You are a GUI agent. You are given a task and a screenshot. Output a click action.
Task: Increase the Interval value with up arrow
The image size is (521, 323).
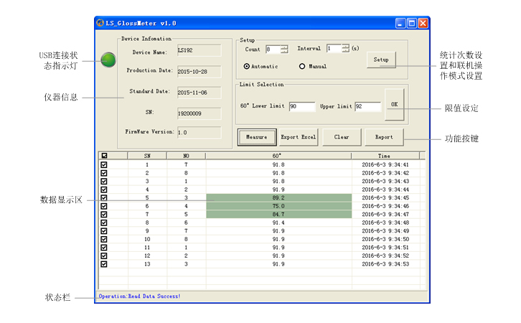tap(345, 47)
